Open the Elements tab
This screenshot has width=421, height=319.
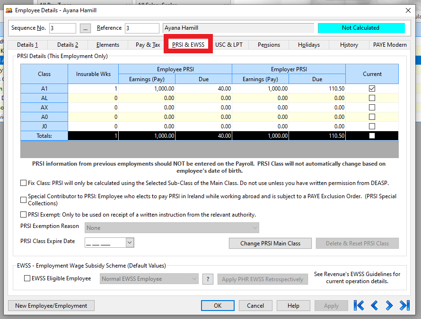pyautogui.click(x=108, y=45)
